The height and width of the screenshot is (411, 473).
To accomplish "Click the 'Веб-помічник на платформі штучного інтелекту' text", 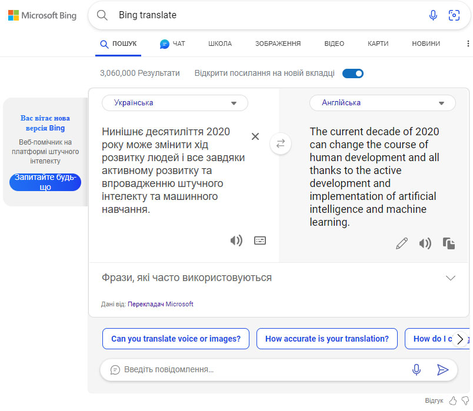I will point(45,151).
